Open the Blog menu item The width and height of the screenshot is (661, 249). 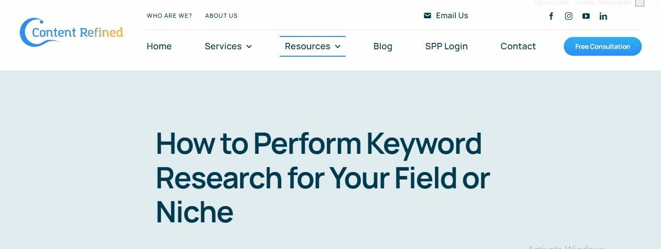pyautogui.click(x=383, y=46)
